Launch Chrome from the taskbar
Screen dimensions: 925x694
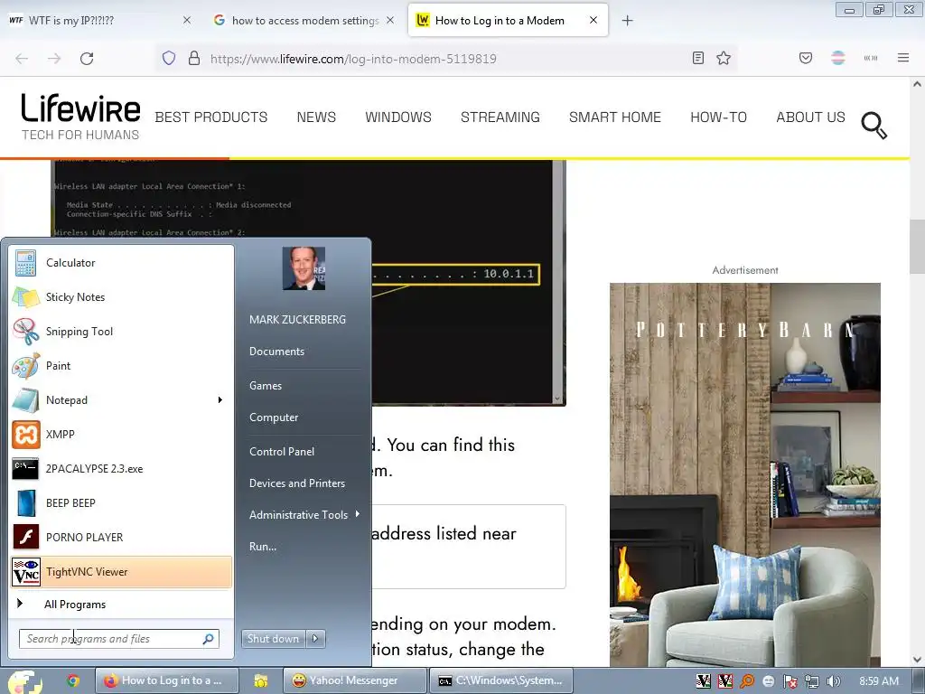[73, 681]
